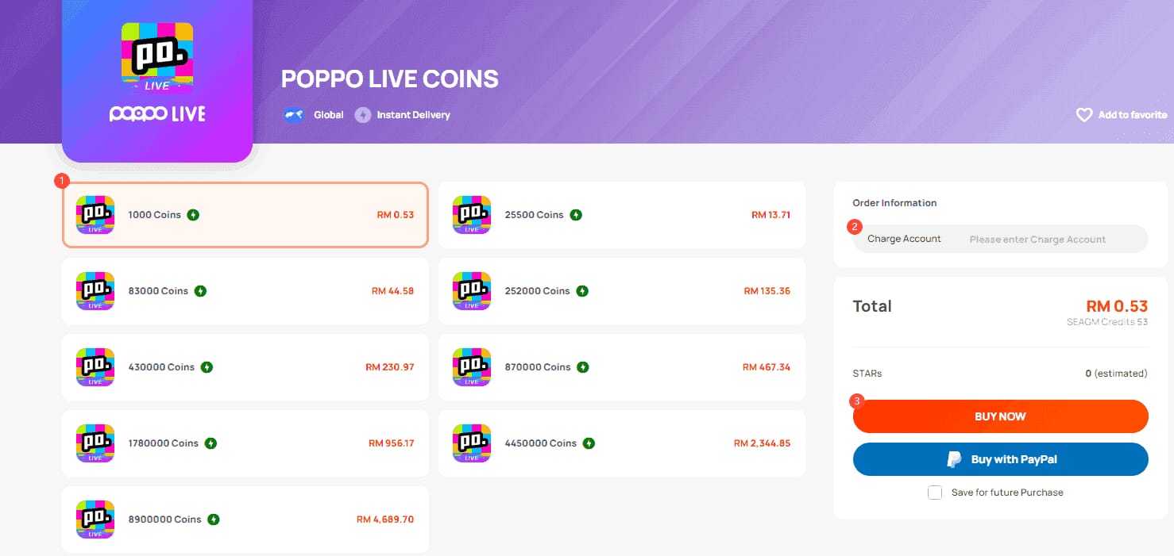Select the 83000 Coins package
This screenshot has height=556, width=1174.
245,291
